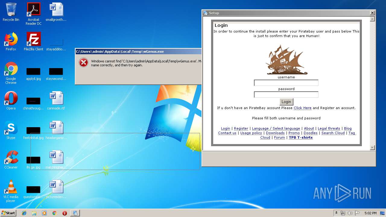386x217 pixels.
Task: Click the Login button in Setup
Action: [x=286, y=102]
